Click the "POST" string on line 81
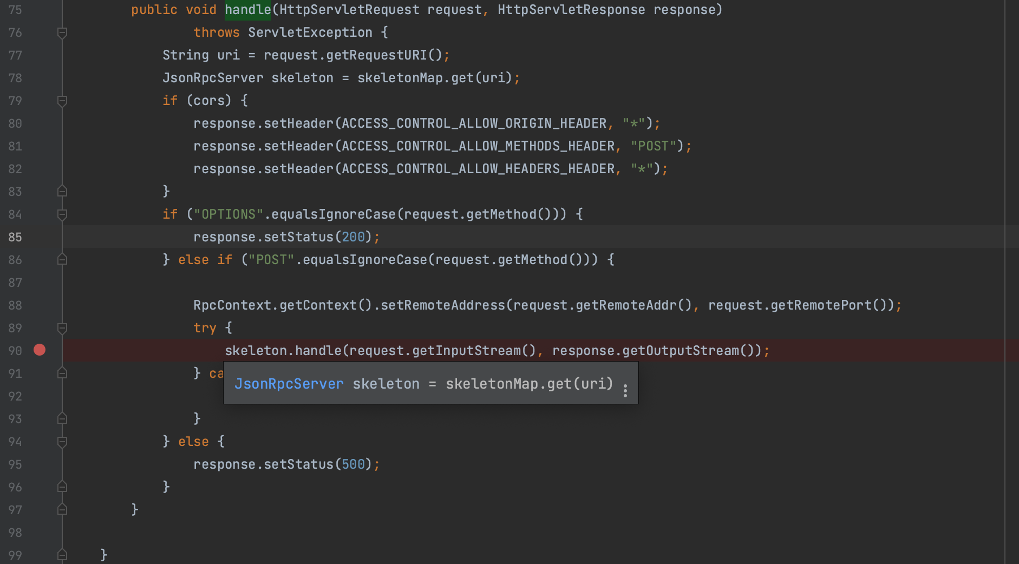 click(654, 146)
